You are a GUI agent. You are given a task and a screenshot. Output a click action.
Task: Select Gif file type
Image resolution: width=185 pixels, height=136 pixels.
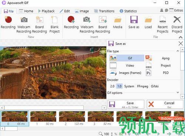[x=127, y=58]
